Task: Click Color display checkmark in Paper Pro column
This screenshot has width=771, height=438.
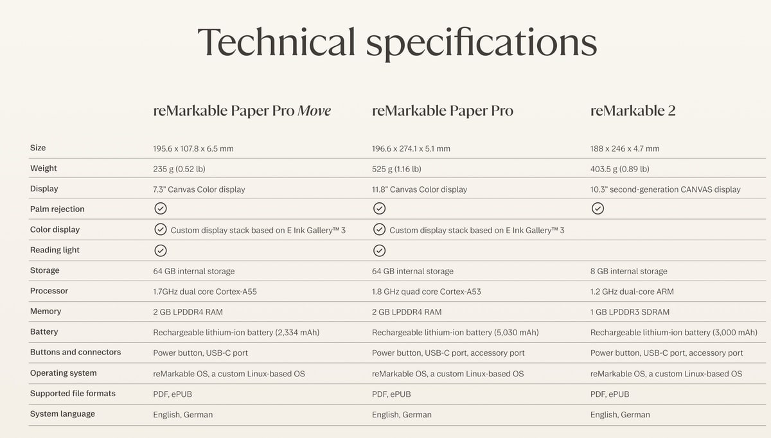Action: pyautogui.click(x=380, y=229)
